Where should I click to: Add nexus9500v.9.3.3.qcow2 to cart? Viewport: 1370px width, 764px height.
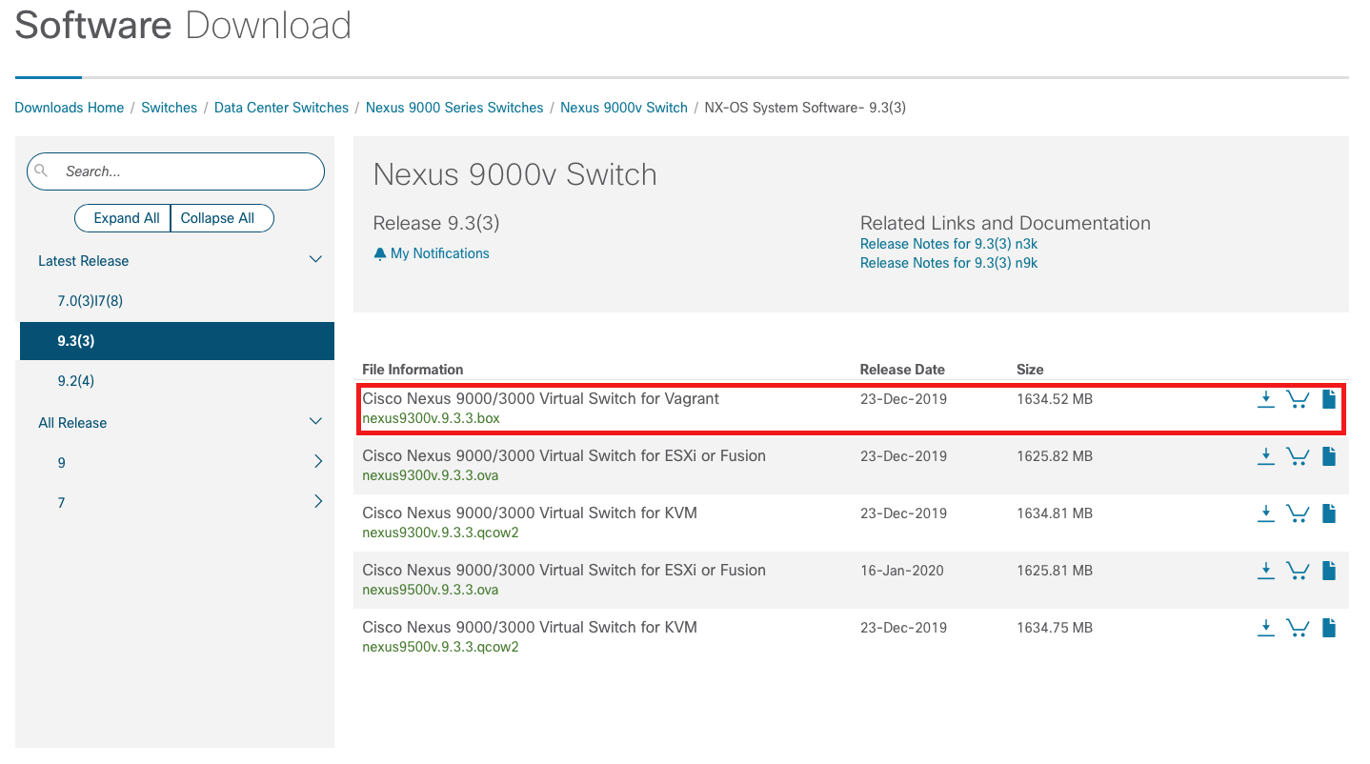point(1297,628)
